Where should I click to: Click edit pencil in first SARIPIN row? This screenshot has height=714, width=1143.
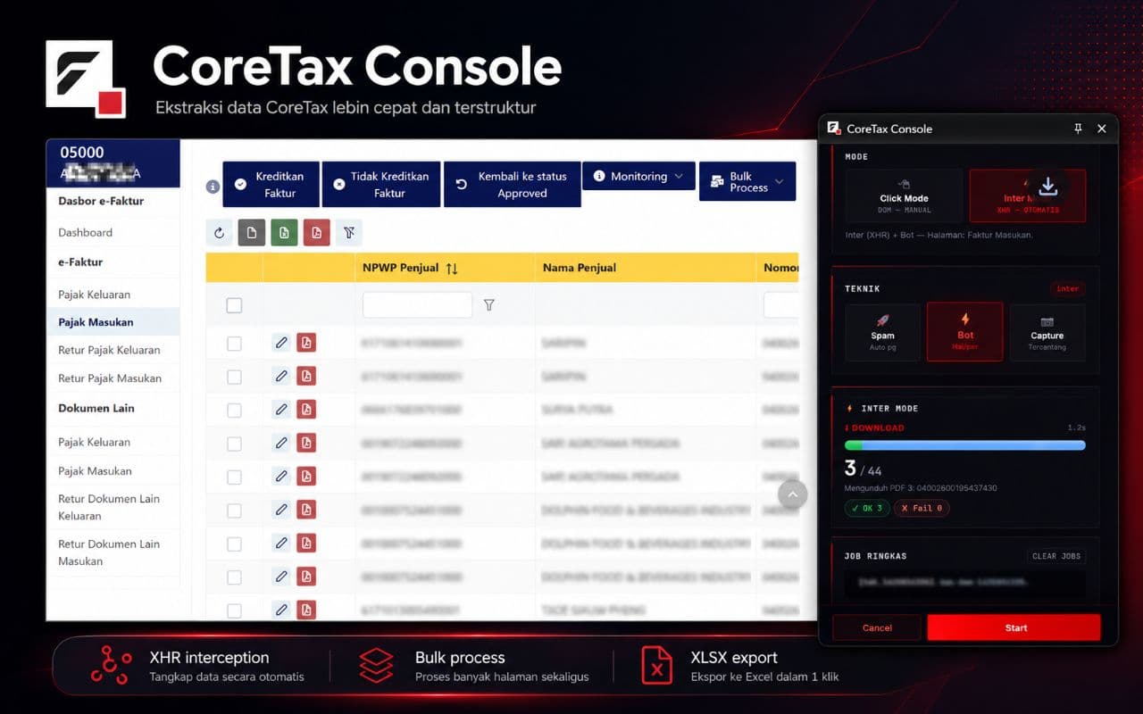pos(281,343)
